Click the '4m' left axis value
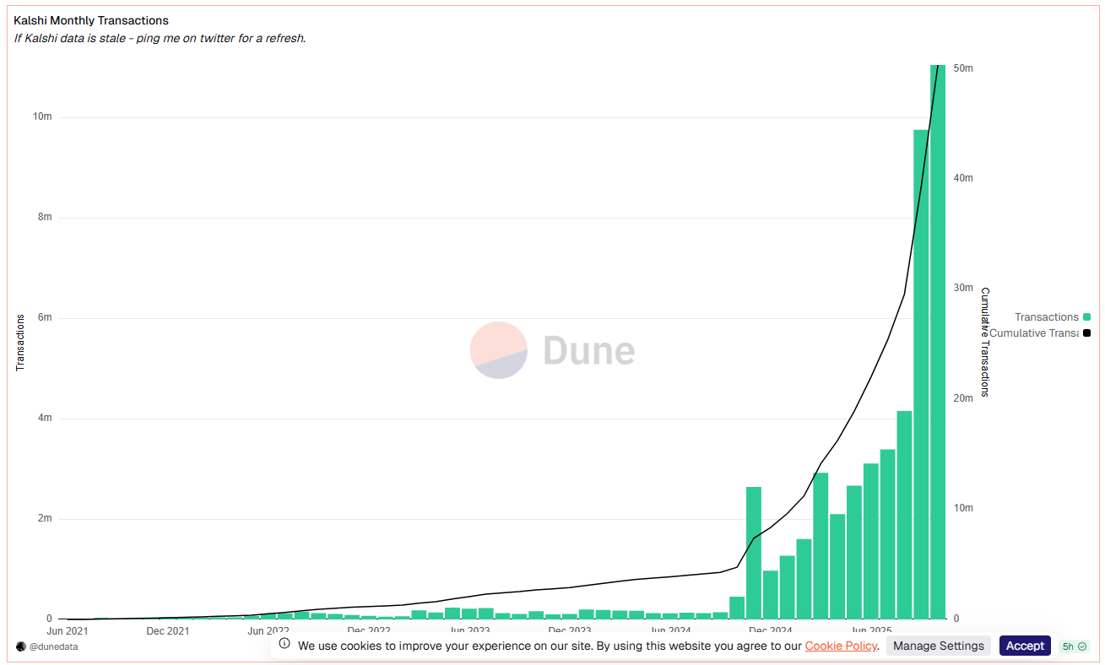Viewport: 1105px width, 665px height. (x=45, y=418)
